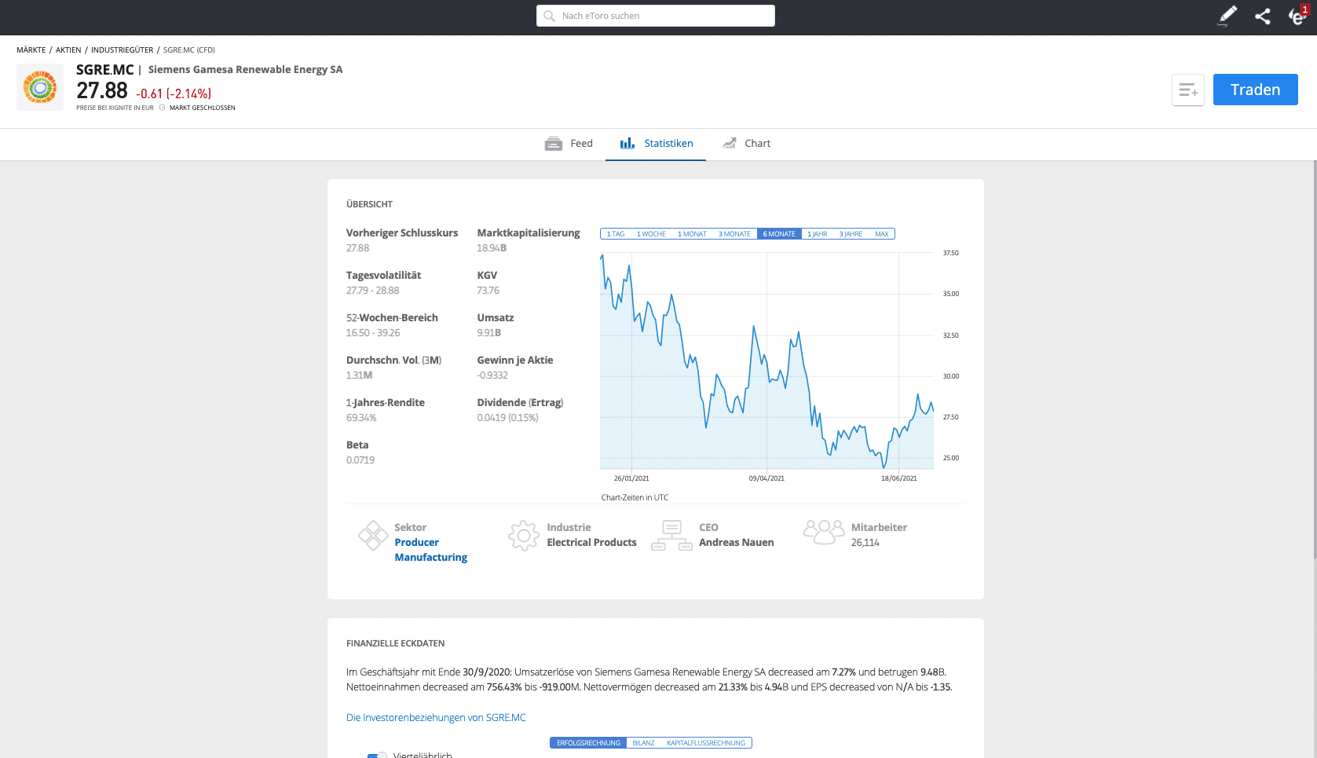Viewport: 1317px width, 758px height.
Task: Click the CEO org-chart icon
Action: pyautogui.click(x=672, y=536)
